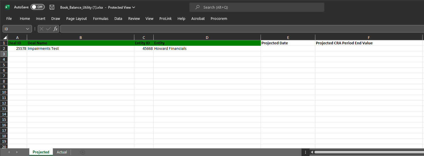
Task: Select the Impairments Test cell
Action: pyautogui.click(x=80, y=48)
